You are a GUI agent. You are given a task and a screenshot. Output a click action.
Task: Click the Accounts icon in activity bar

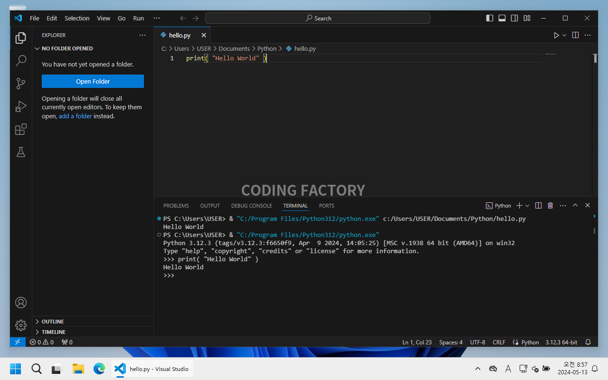point(21,303)
